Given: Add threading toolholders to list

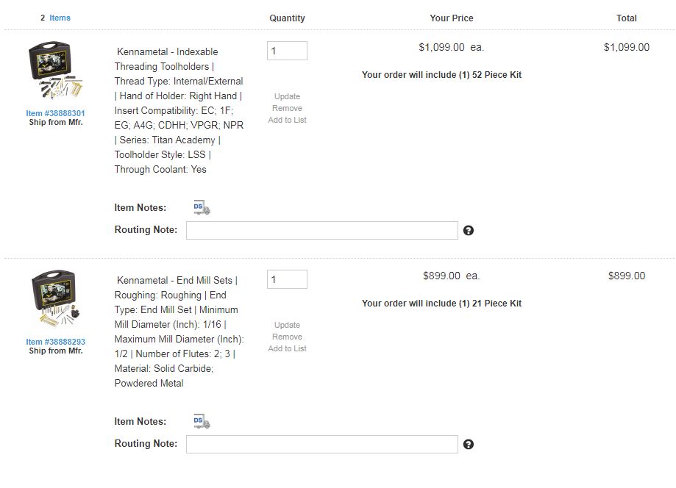Looking at the screenshot, I should coord(287,120).
